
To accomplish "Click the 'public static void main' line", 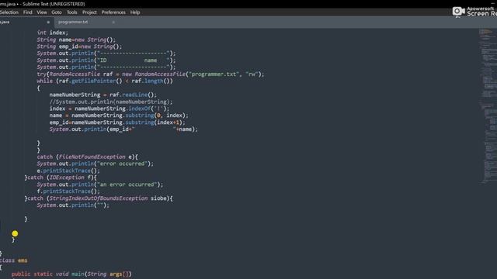I will click(x=71, y=274).
